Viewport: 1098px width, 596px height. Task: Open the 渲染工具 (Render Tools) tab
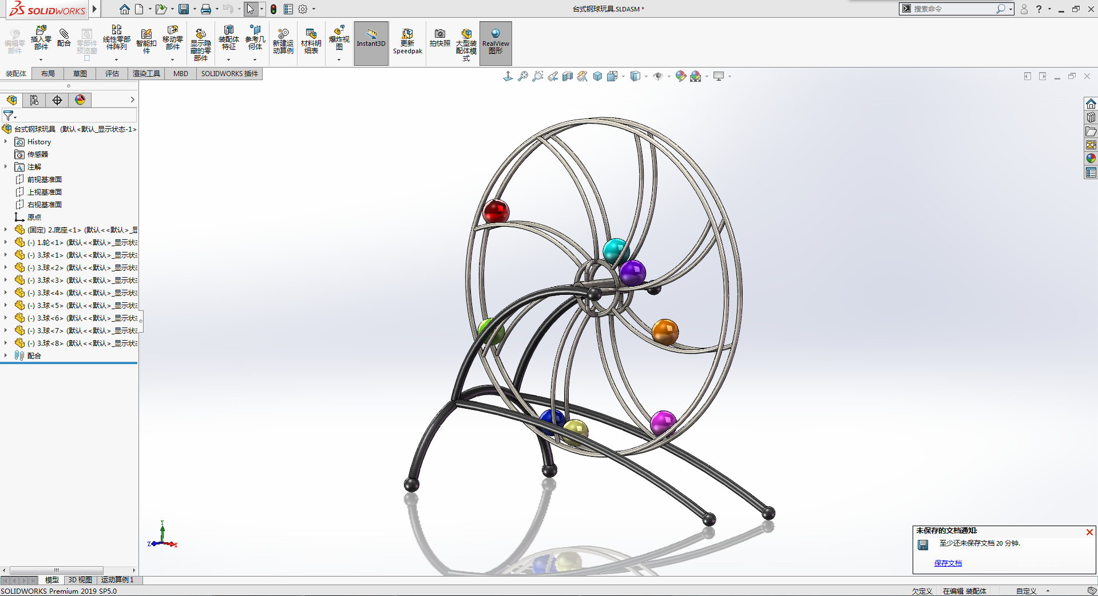pyautogui.click(x=146, y=73)
